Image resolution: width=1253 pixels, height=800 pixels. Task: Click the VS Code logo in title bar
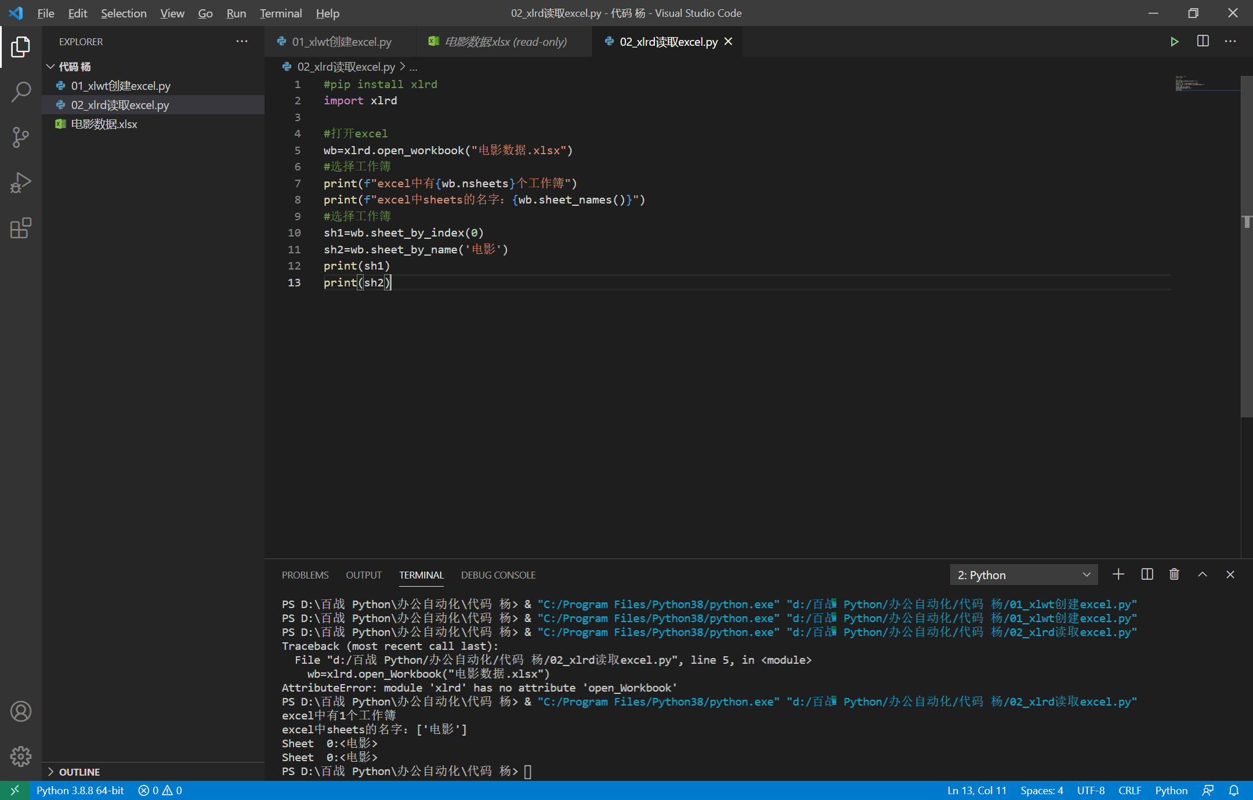coord(16,13)
